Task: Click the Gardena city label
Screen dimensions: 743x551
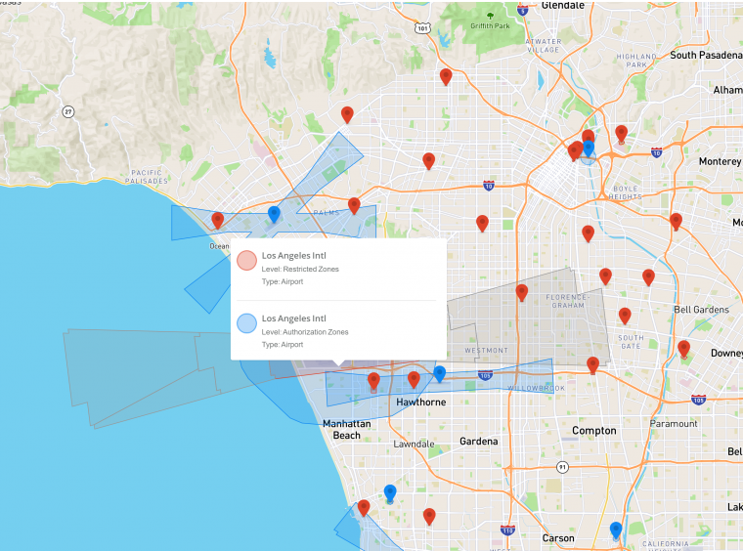Action: 479,442
